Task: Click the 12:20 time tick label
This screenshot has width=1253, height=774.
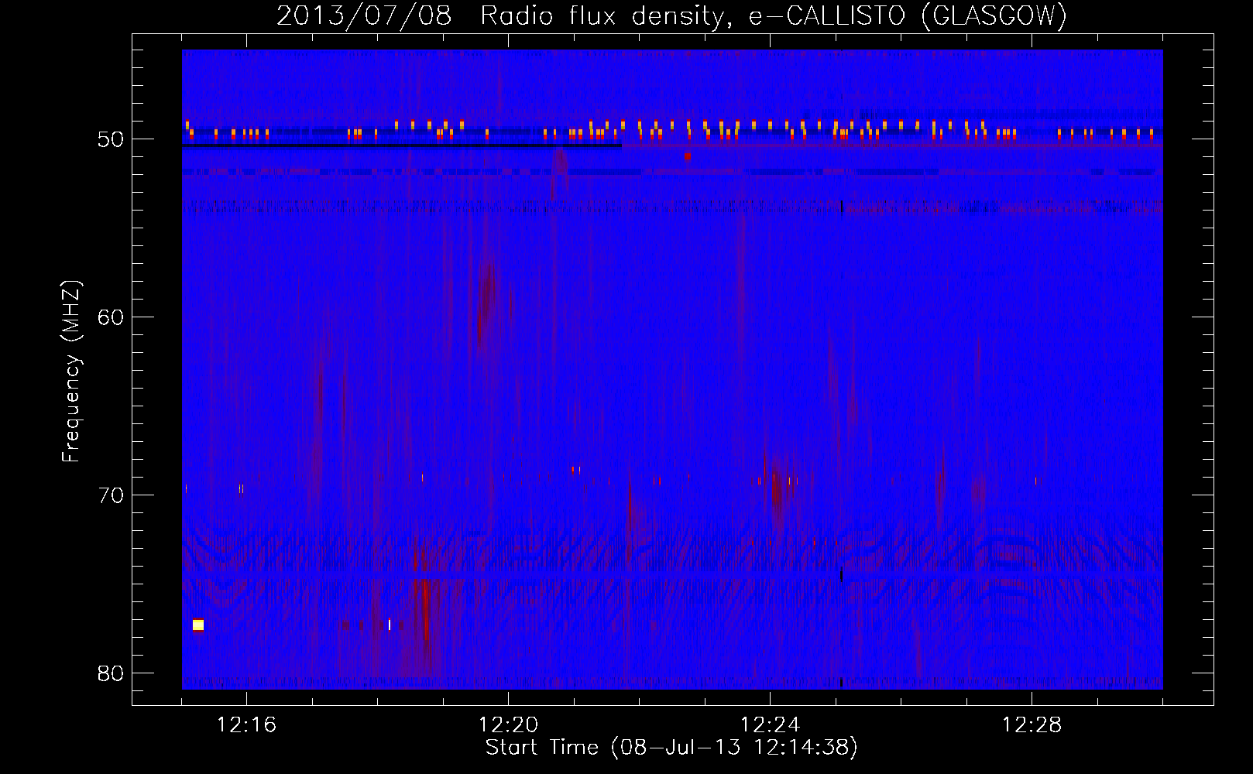Action: (x=508, y=725)
